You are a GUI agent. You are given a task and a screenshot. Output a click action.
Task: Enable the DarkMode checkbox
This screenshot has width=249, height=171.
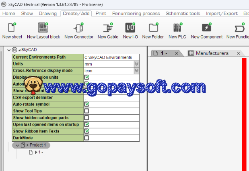click(x=86, y=138)
